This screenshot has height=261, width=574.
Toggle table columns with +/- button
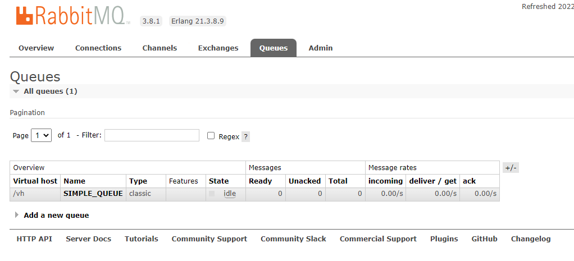pos(511,168)
